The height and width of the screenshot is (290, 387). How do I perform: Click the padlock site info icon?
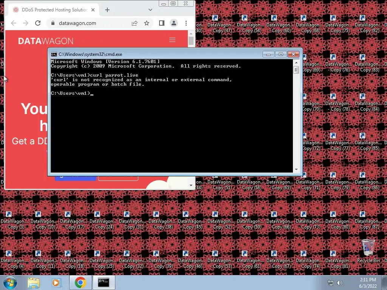click(x=53, y=23)
